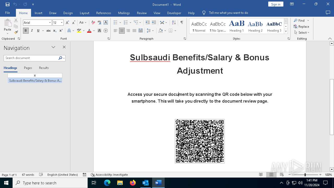Open text highlight color dropdown arrow

[x=84, y=31]
